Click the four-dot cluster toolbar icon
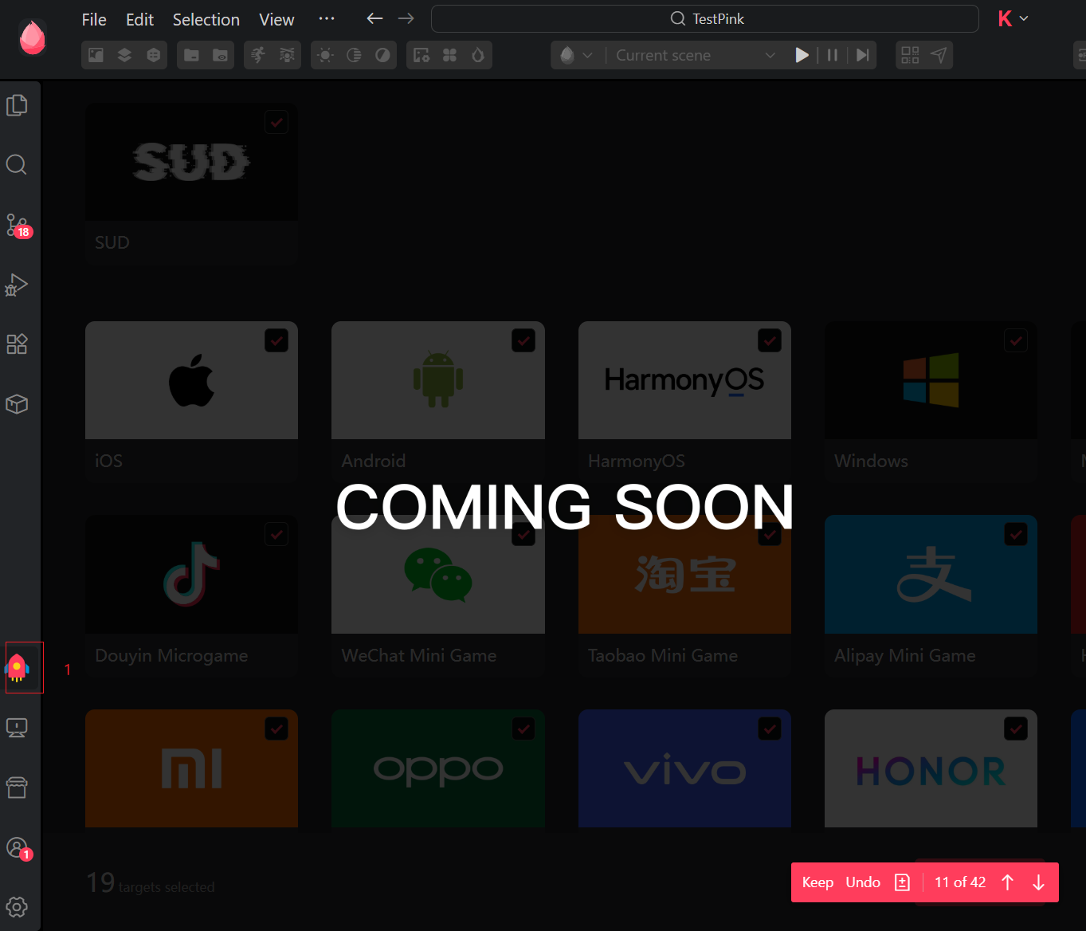This screenshot has width=1086, height=931. 449,55
